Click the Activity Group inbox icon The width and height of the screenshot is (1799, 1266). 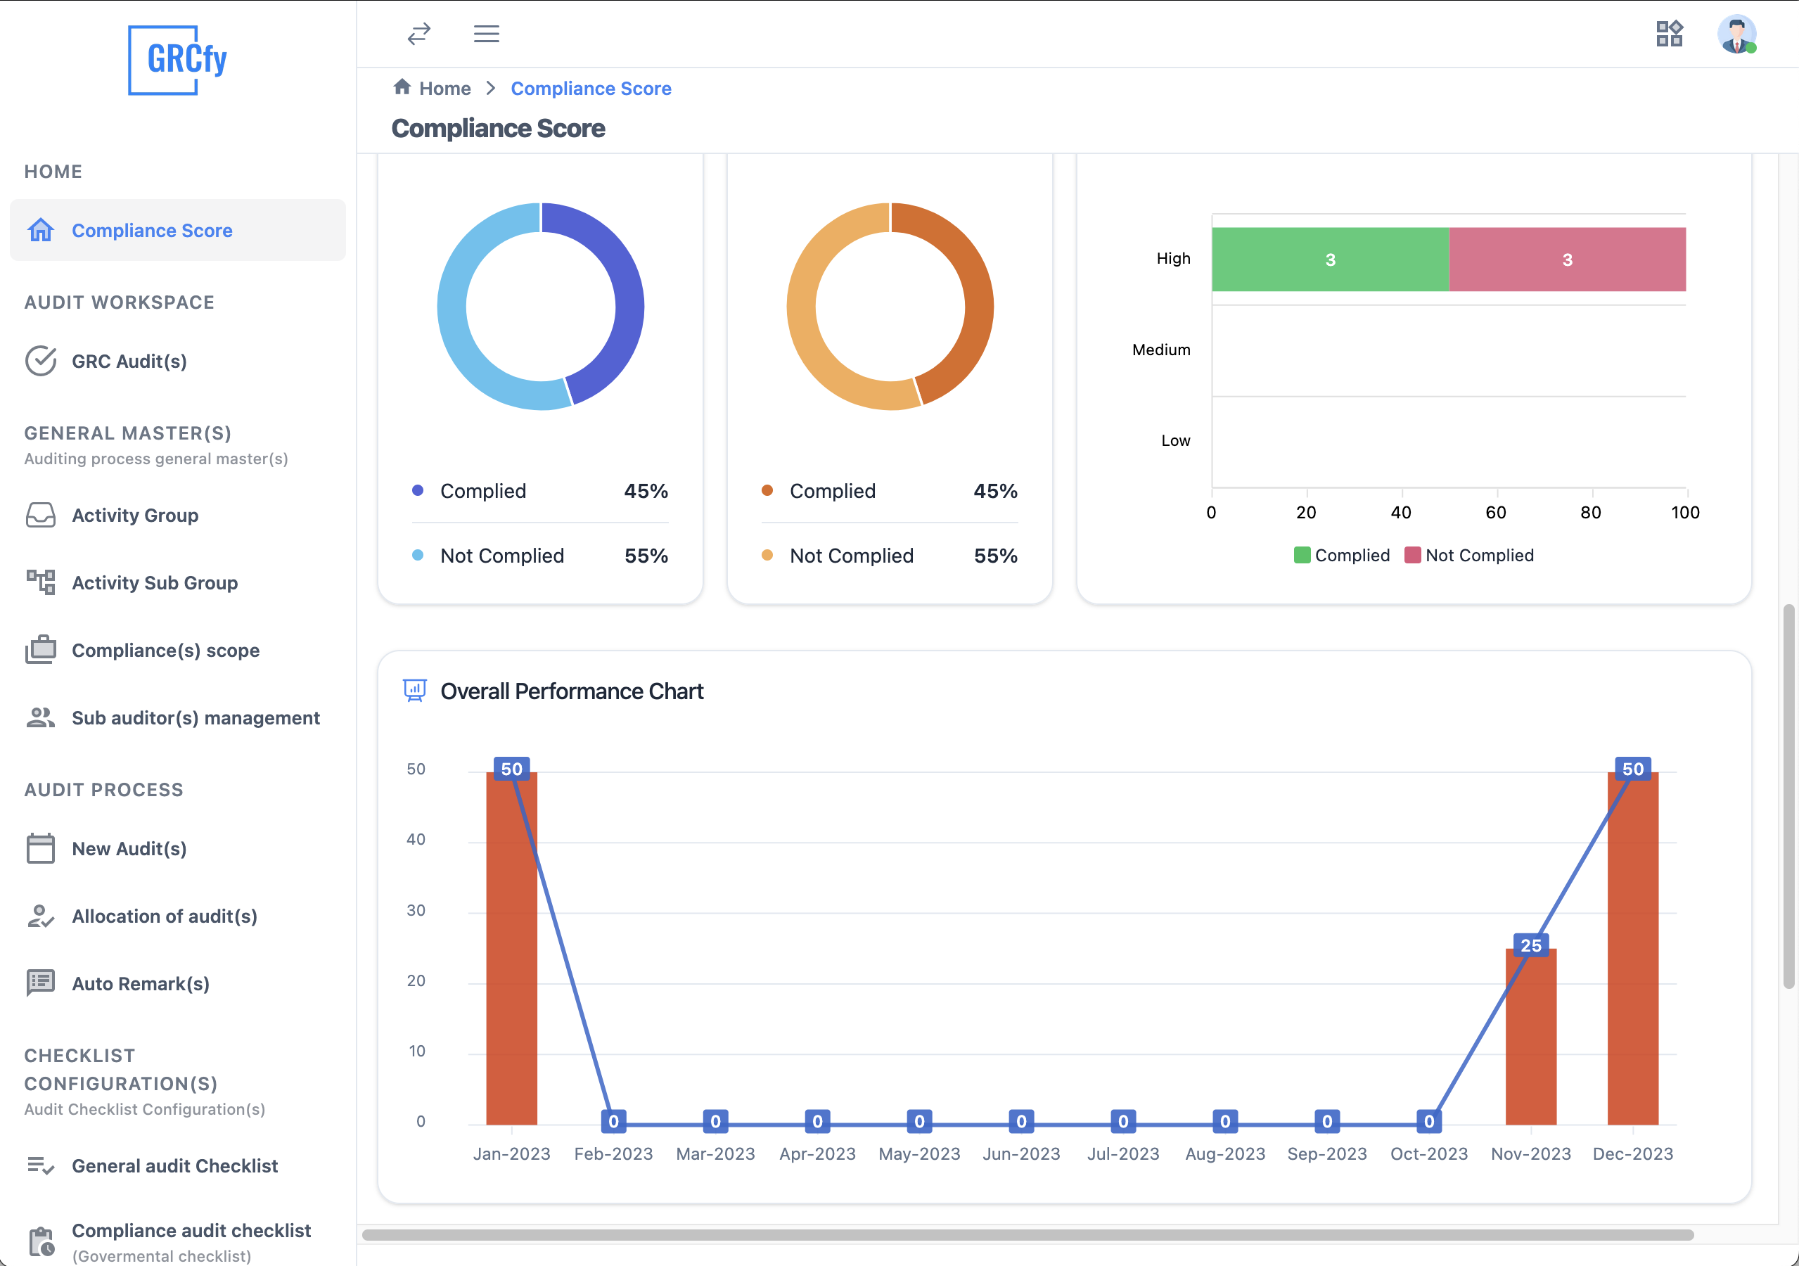[x=41, y=515]
